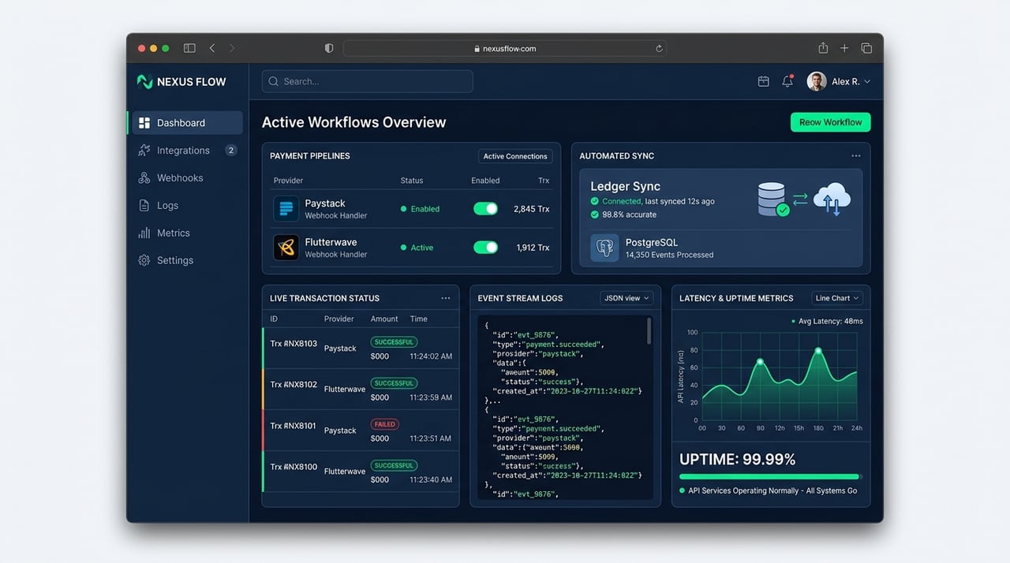Click the PostgreSQL elephant icon

604,248
